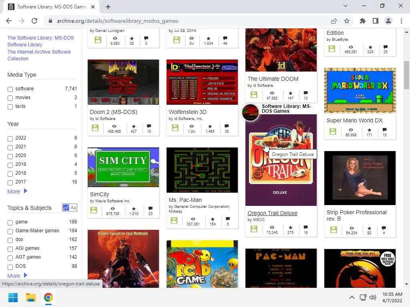
Task: Open the SimCity title link
Action: pyautogui.click(x=99, y=194)
